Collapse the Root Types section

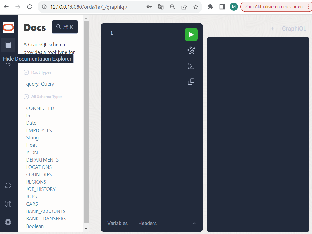point(26,72)
